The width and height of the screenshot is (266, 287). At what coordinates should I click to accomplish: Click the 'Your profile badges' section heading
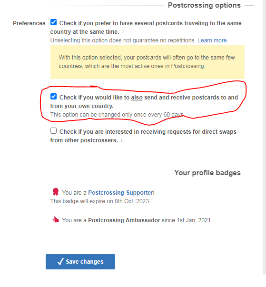207,173
